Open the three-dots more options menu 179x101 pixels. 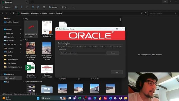click(x=73, y=7)
